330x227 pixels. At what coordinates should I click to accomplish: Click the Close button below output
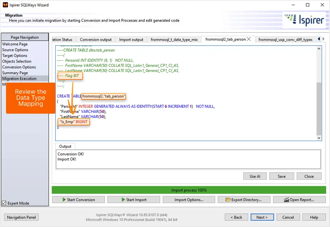point(309,176)
